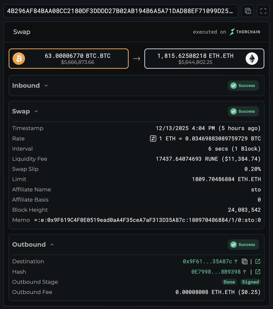Click the Ethereum coin icon

(252, 59)
